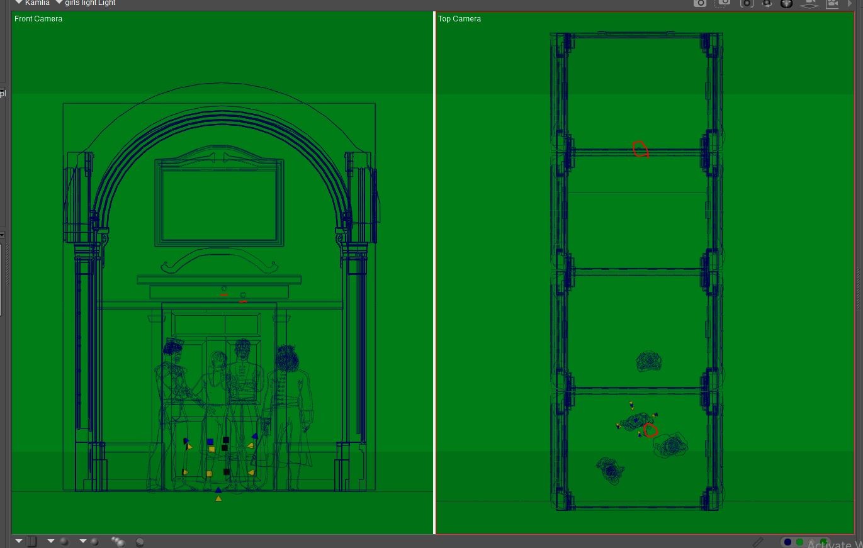Viewport: 863px width, 548px height.
Task: Click the camera-over-plane icon
Action: pos(810,3)
